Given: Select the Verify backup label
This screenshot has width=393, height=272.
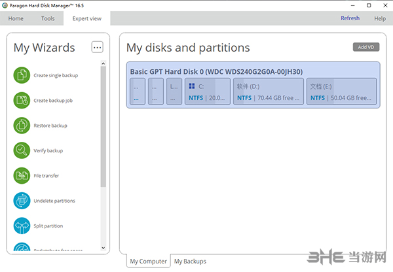Looking at the screenshot, I should pos(48,150).
